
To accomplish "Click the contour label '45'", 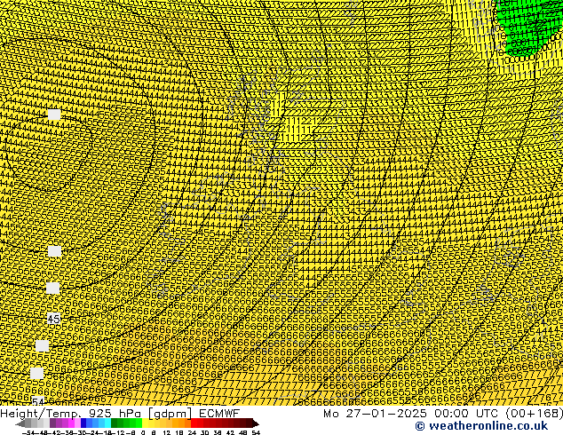I will pyautogui.click(x=53, y=319).
